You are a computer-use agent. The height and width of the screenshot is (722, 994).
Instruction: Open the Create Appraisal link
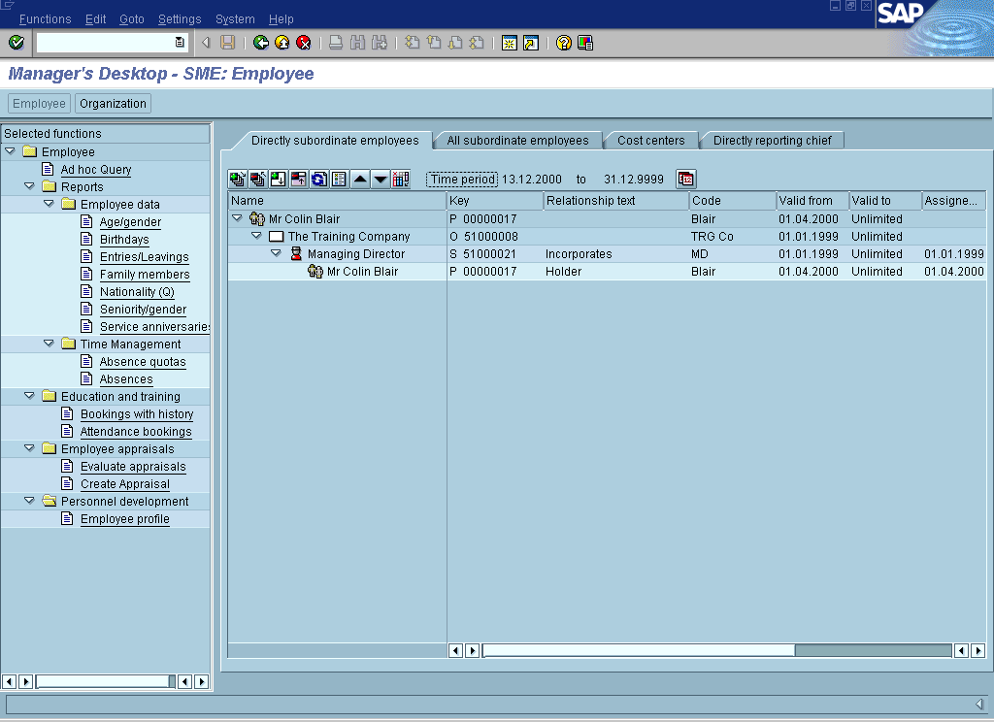pos(125,483)
